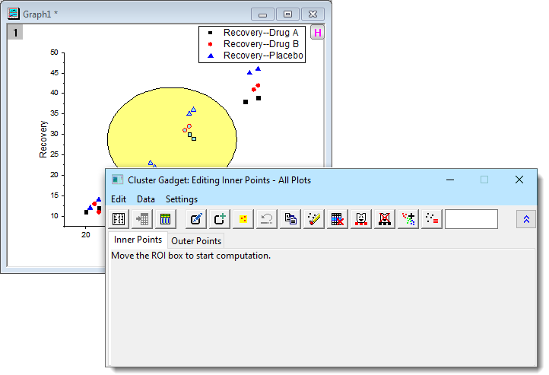Click the scattered dots with plus icon

coord(409,219)
